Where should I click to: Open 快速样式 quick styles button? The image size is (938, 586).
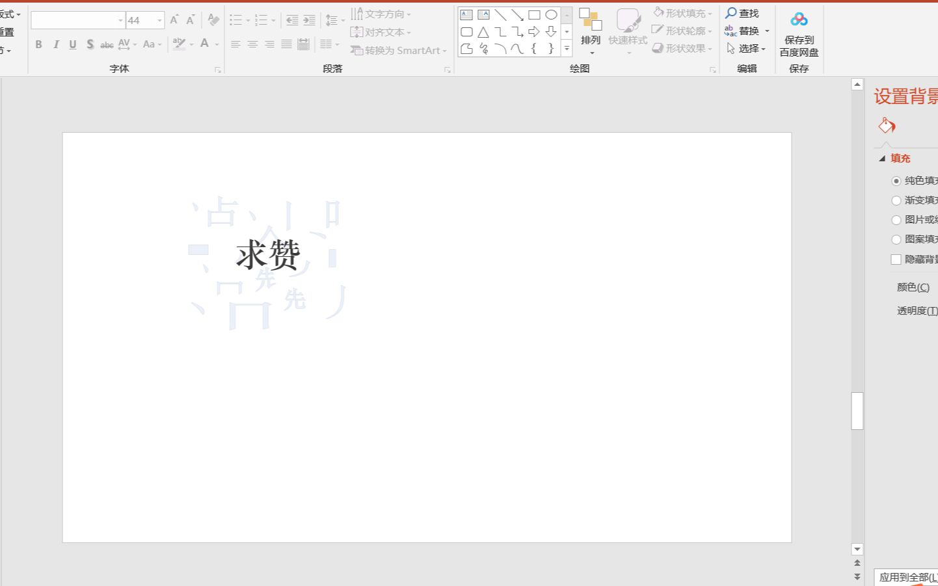click(x=628, y=31)
